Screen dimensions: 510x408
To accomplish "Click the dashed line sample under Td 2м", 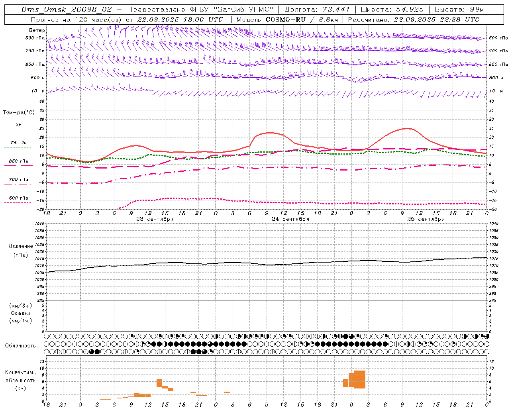I will click(x=18, y=147).
